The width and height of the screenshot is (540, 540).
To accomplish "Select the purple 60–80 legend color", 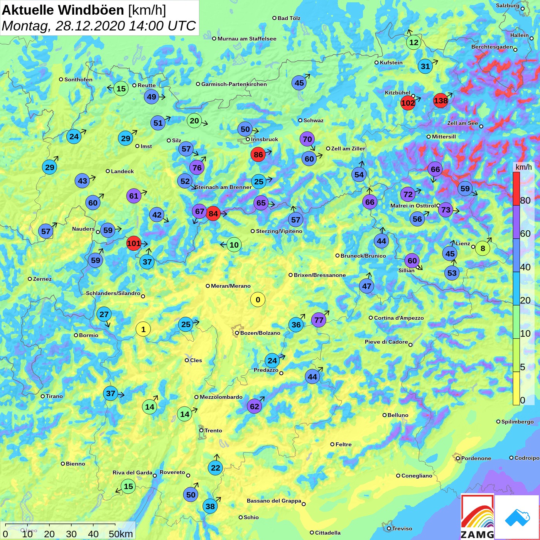I will click(516, 222).
